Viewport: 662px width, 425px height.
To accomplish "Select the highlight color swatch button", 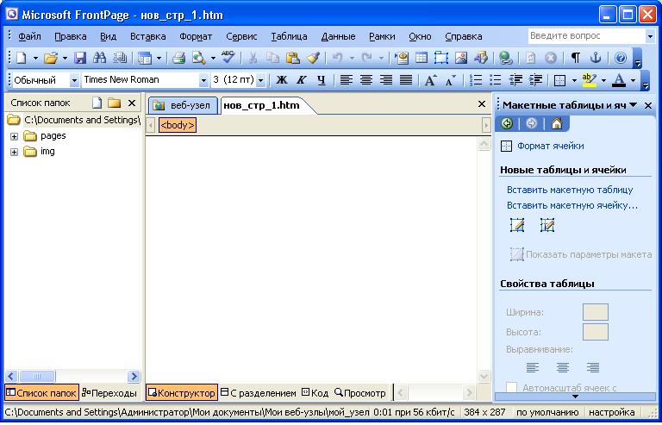I will [590, 80].
